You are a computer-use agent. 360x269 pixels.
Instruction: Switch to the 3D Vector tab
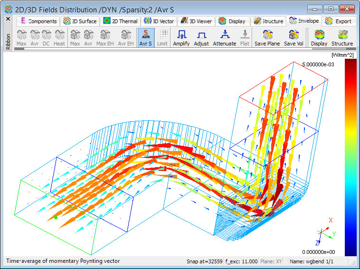coord(160,21)
